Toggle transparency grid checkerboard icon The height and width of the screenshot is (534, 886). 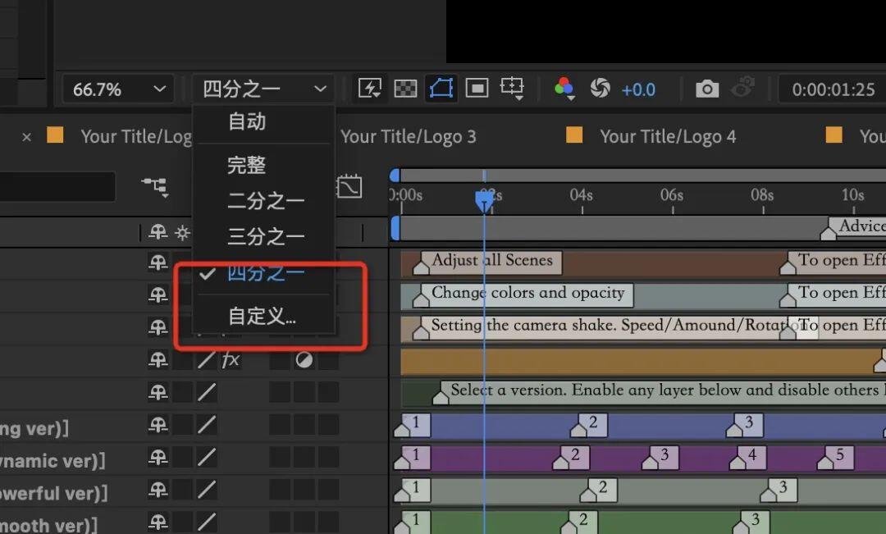pos(405,89)
